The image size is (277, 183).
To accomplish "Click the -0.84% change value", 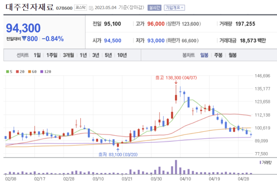I will tap(53, 39).
